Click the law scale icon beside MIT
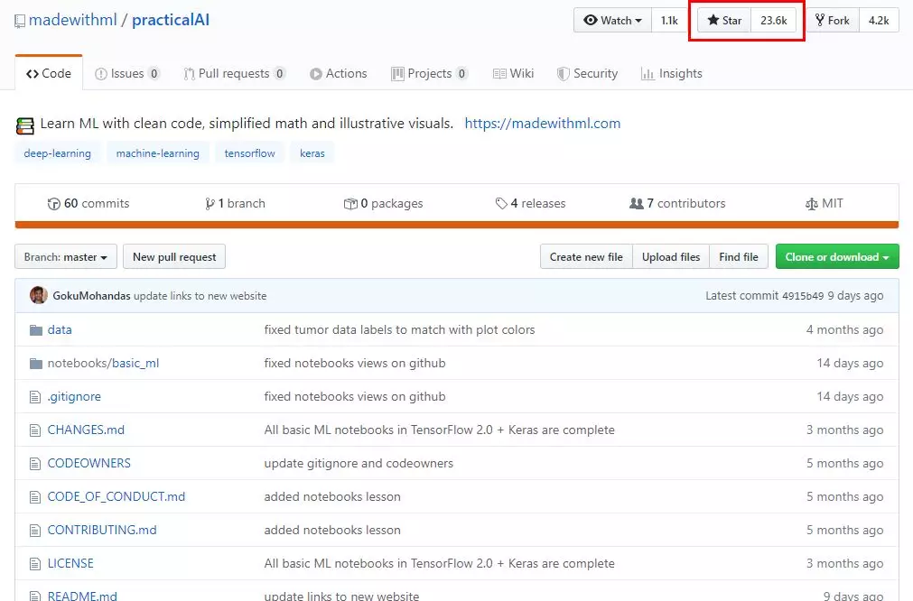 [812, 204]
